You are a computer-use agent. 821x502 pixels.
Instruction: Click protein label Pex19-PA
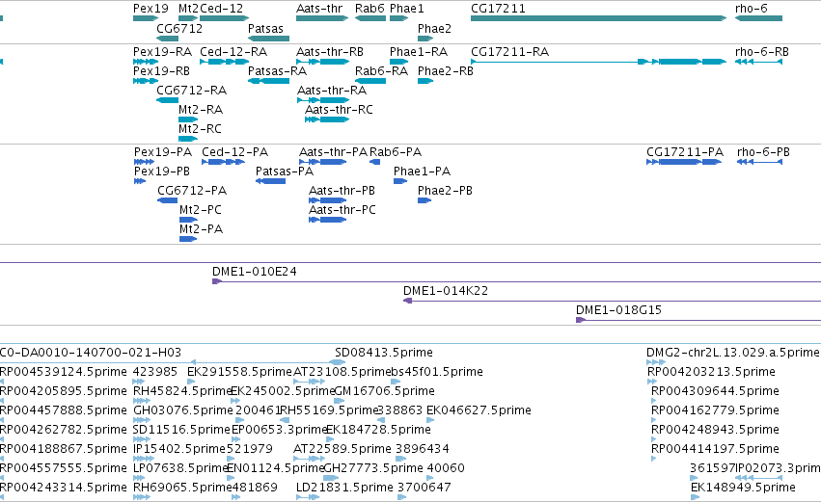[x=163, y=152]
